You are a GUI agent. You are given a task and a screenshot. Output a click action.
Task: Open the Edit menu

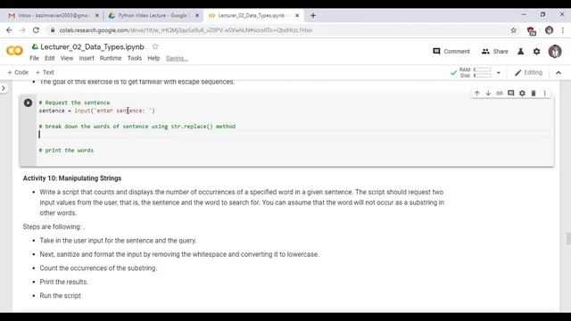click(x=50, y=58)
